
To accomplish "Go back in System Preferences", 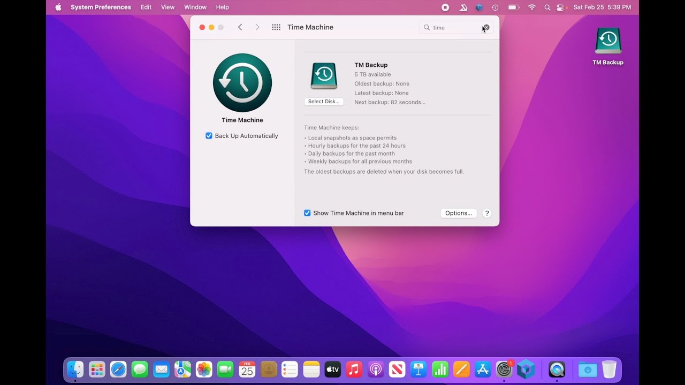I will 240,27.
